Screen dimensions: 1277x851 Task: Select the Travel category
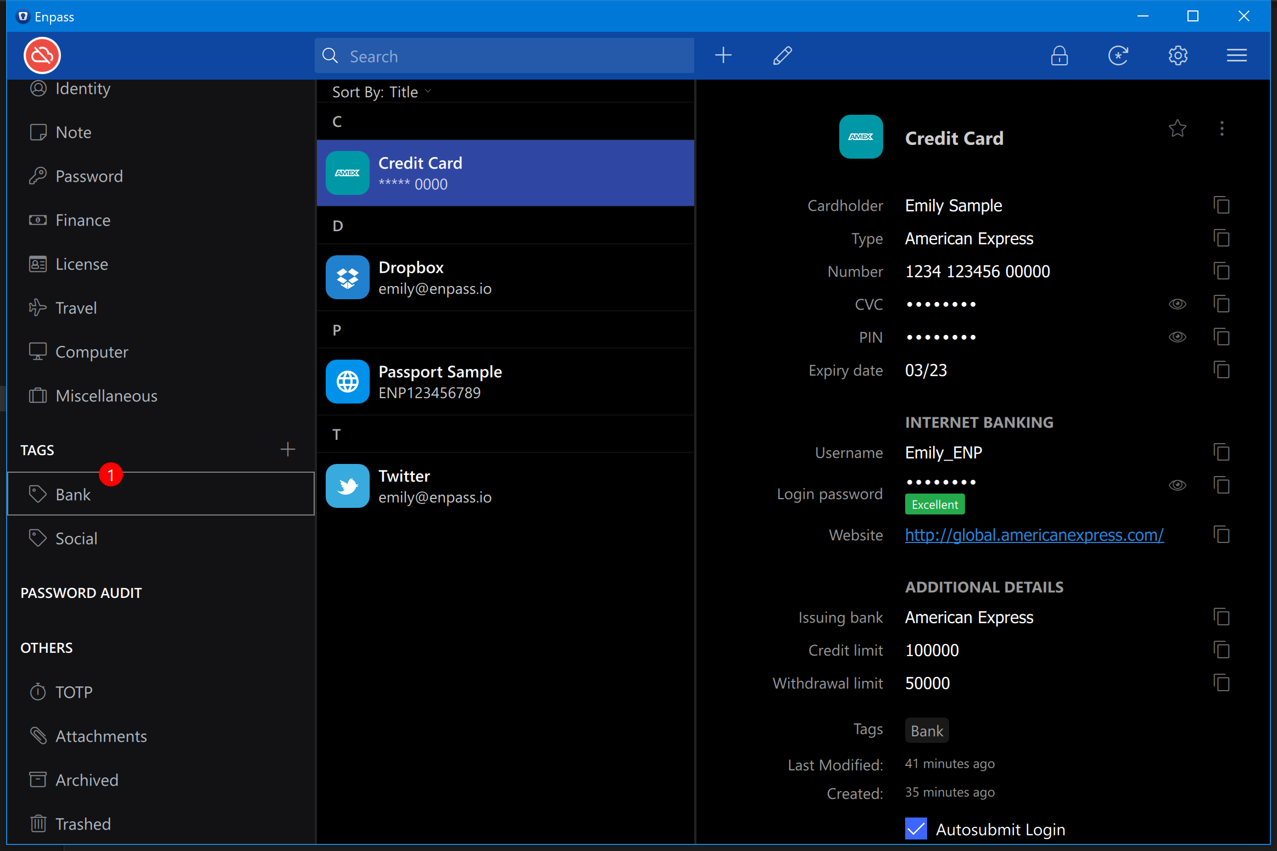tap(161, 308)
